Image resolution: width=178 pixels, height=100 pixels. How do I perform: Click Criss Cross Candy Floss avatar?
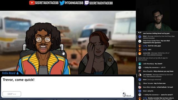[x=140, y=41]
